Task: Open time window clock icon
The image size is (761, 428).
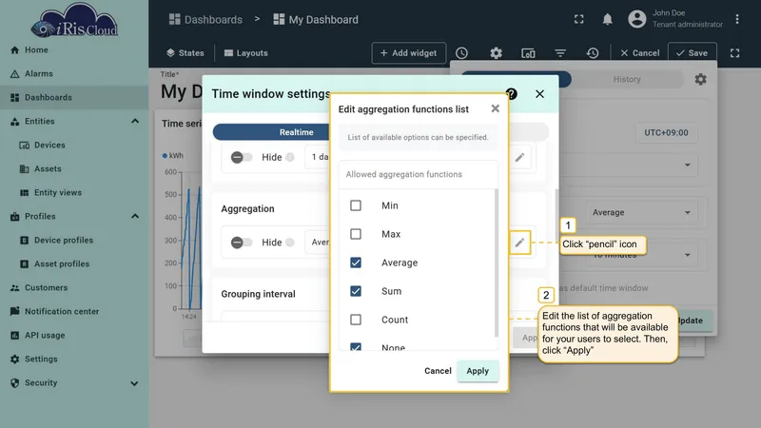Action: [461, 53]
